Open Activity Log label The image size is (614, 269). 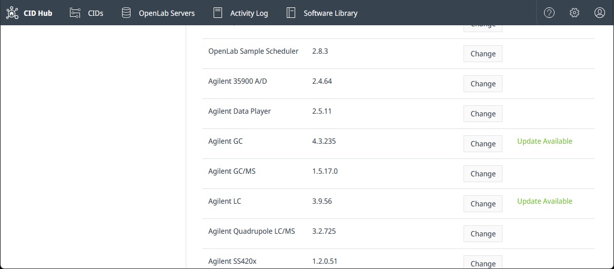click(249, 13)
